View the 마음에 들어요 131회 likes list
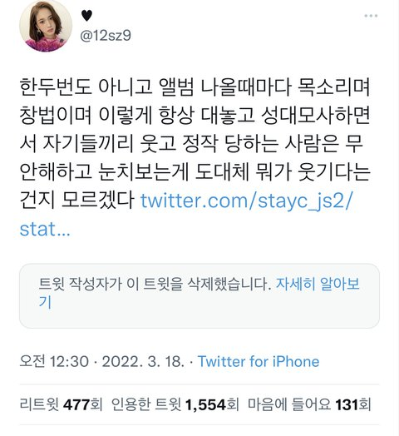Screen dimensions: 399x436 tap(309, 404)
